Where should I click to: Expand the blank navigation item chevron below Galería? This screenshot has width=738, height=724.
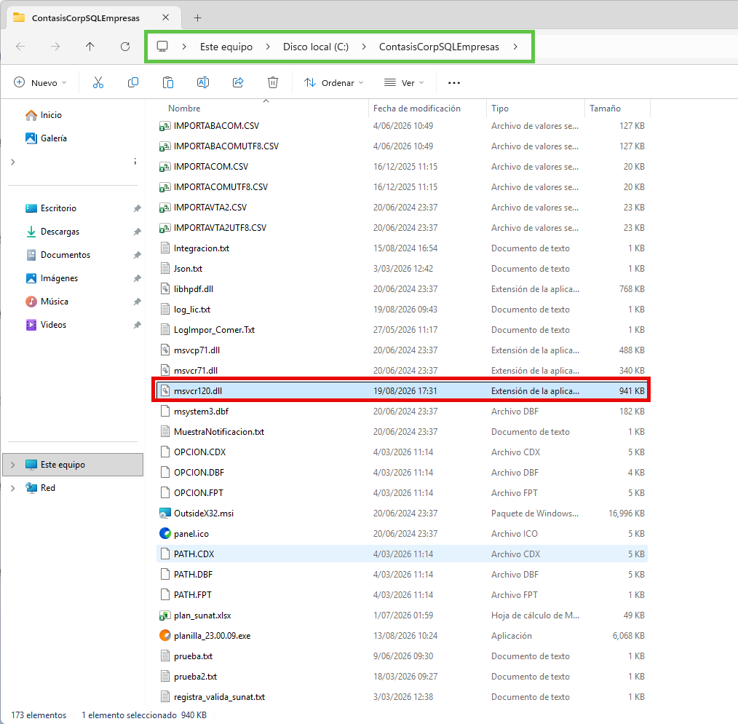click(12, 162)
